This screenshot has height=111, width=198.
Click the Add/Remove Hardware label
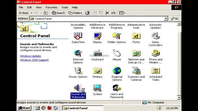click(97, 26)
